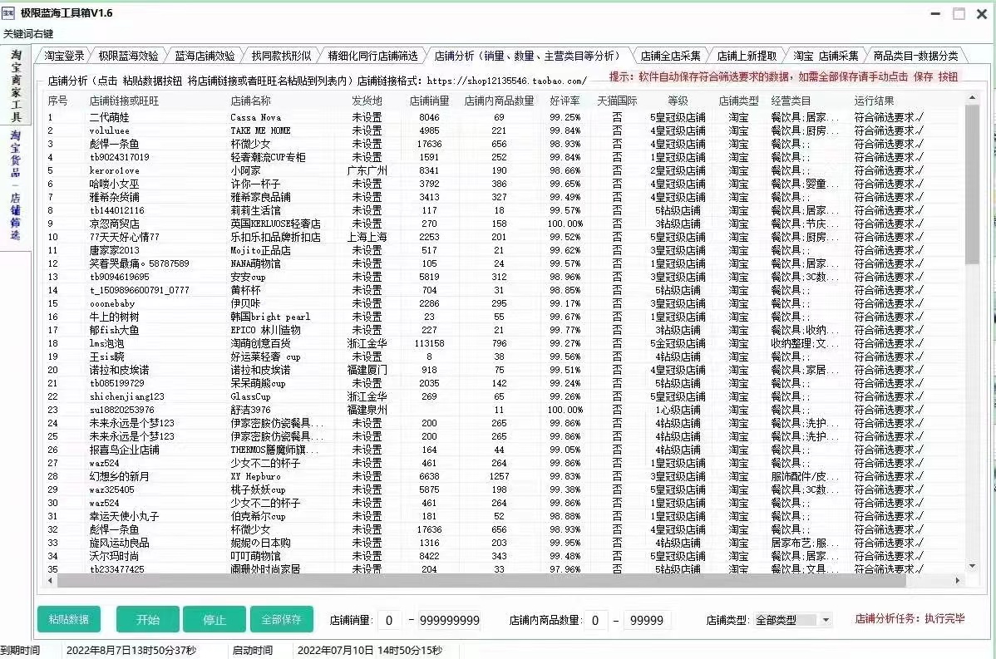Minimize the 极限蓝海工具箱 window
The width and height of the screenshot is (996, 659).
[x=935, y=14]
